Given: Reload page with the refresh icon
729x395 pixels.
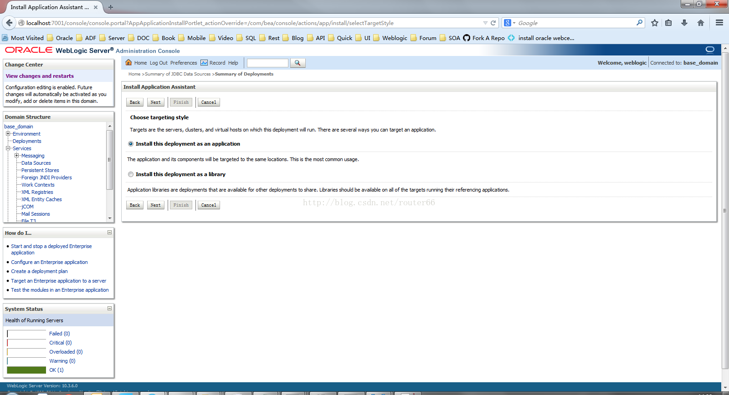Looking at the screenshot, I should tap(493, 23).
